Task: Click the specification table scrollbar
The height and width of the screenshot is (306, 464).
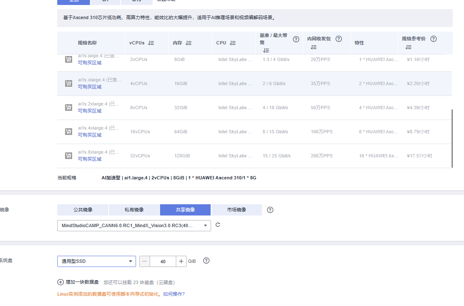Action: [x=452, y=138]
